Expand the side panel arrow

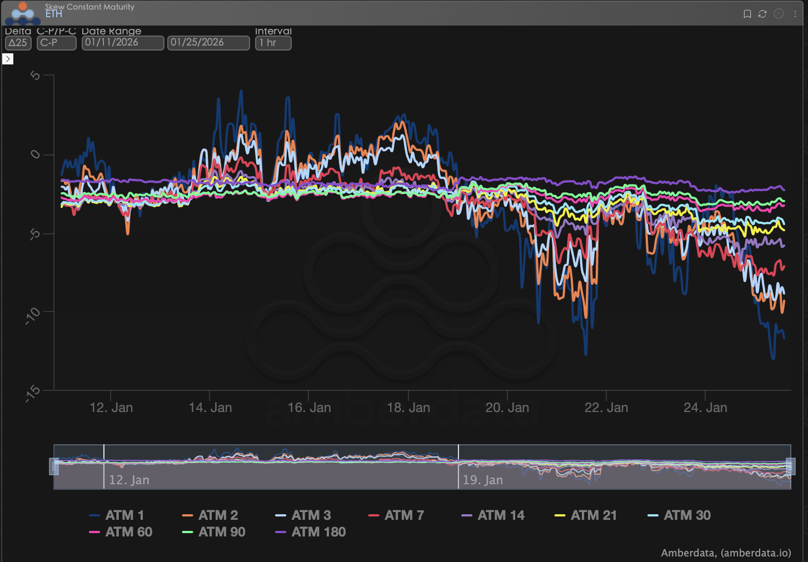(8, 59)
